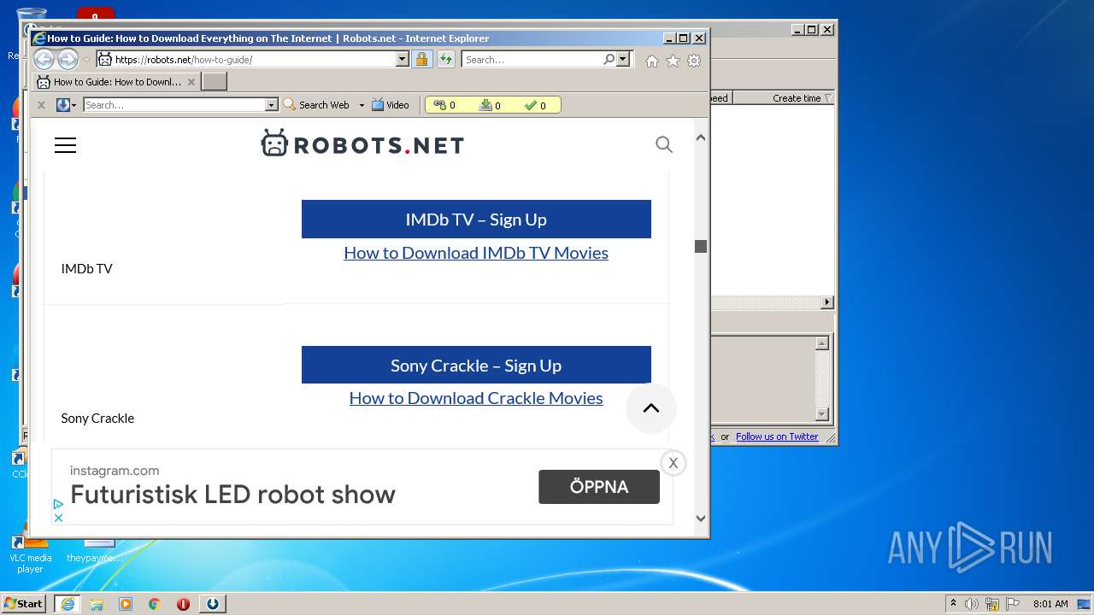
Task: Open the media player taskbar icon
Action: point(126,604)
